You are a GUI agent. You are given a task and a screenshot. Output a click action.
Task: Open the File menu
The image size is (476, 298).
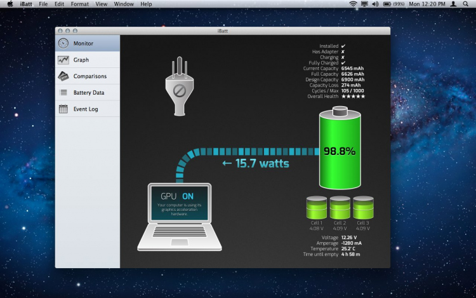[43, 4]
